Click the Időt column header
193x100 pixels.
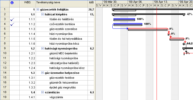[91, 4]
